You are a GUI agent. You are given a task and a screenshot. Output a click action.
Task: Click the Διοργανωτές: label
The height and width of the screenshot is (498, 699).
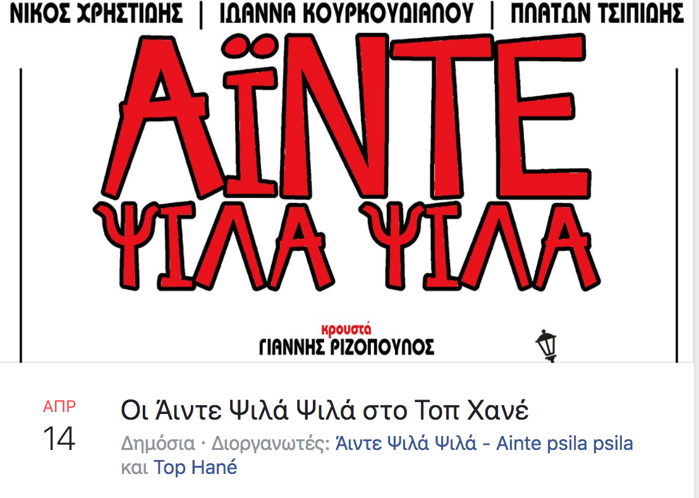(270, 444)
